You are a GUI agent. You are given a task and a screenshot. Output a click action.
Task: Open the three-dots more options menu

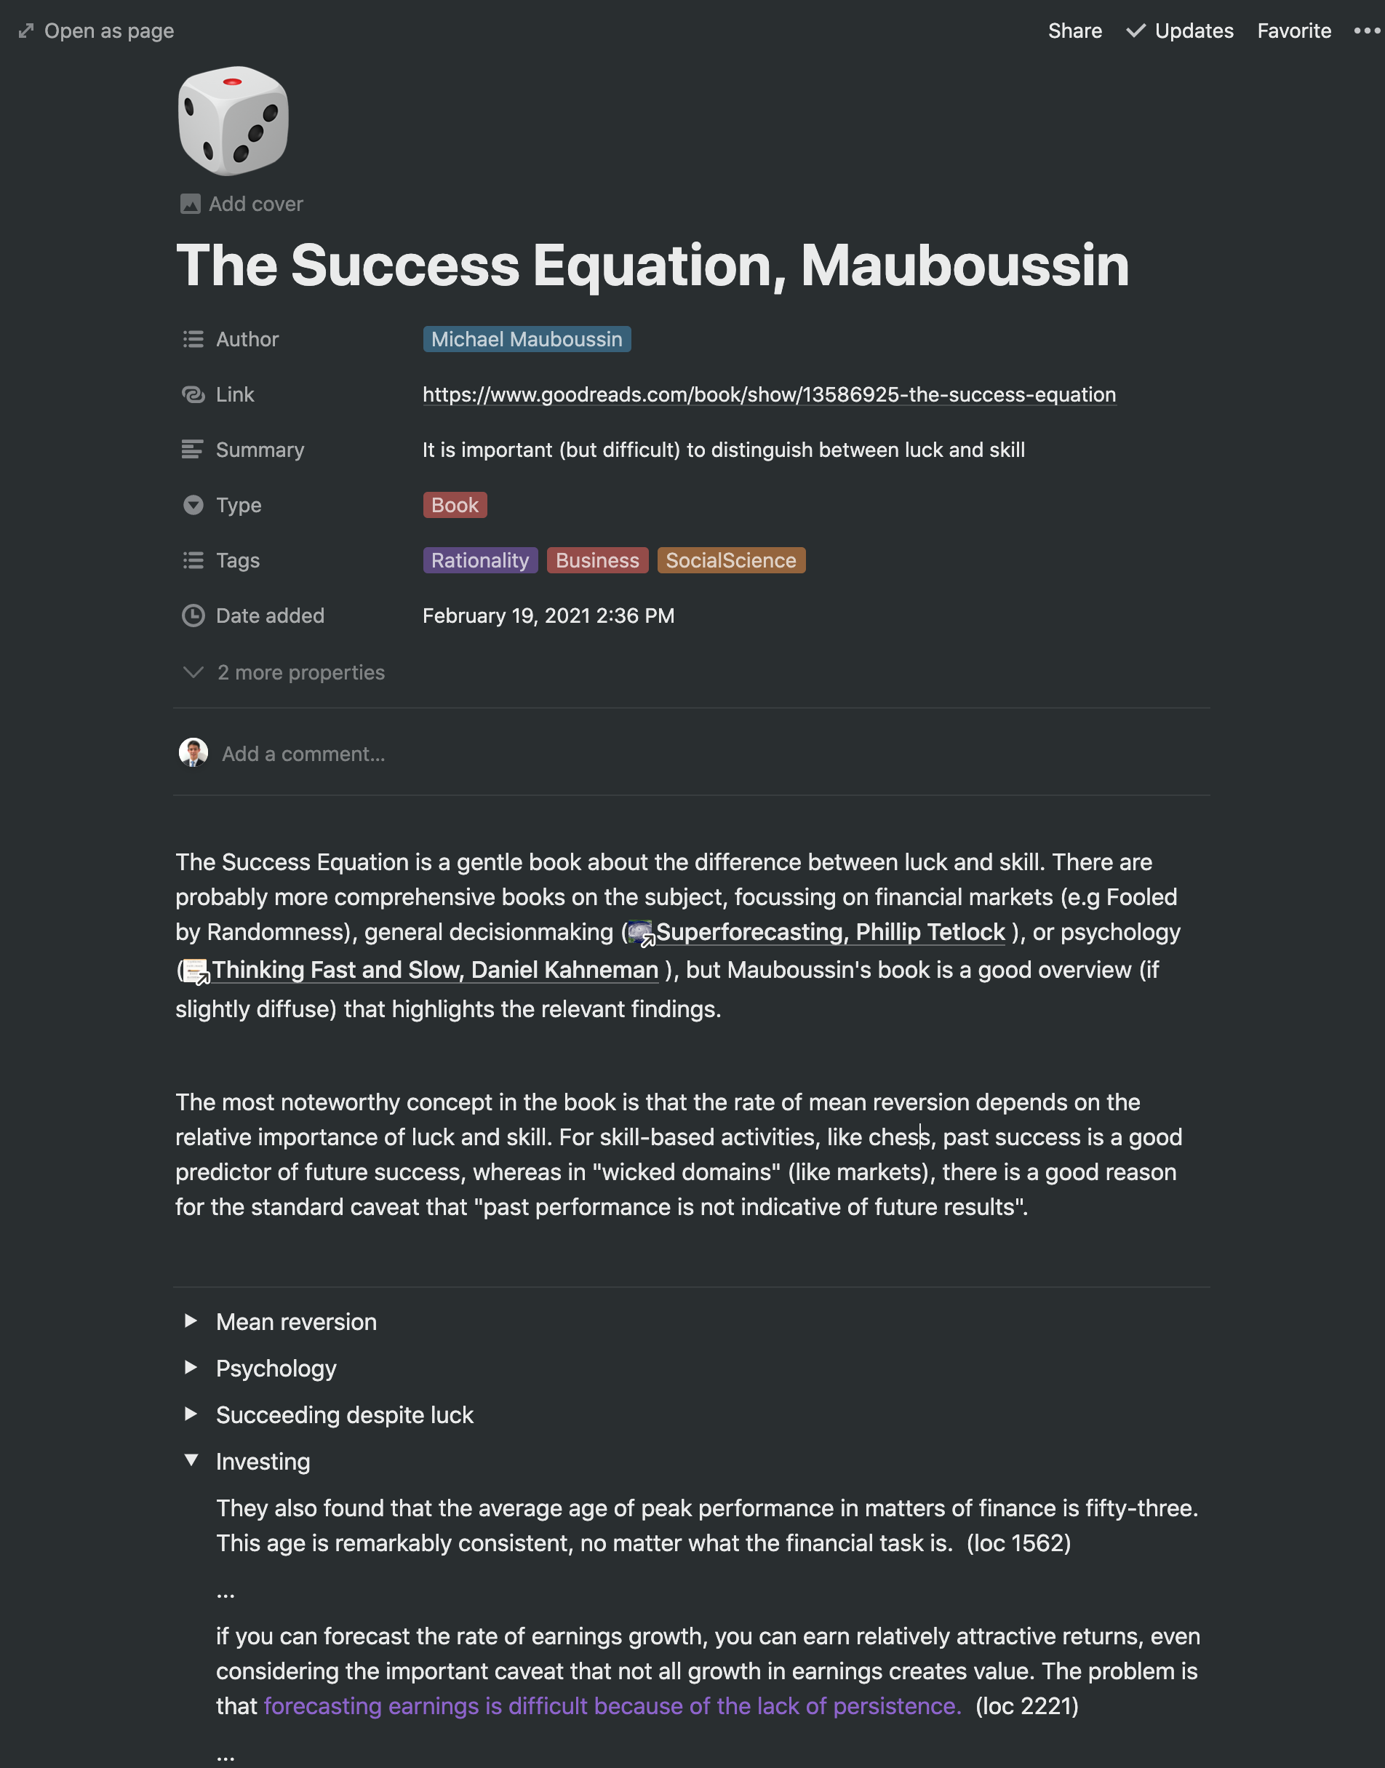pos(1367,31)
